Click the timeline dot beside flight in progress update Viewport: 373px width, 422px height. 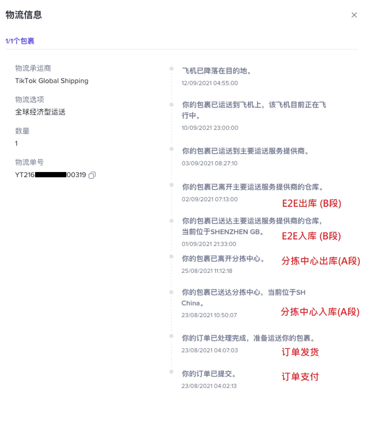click(x=171, y=103)
